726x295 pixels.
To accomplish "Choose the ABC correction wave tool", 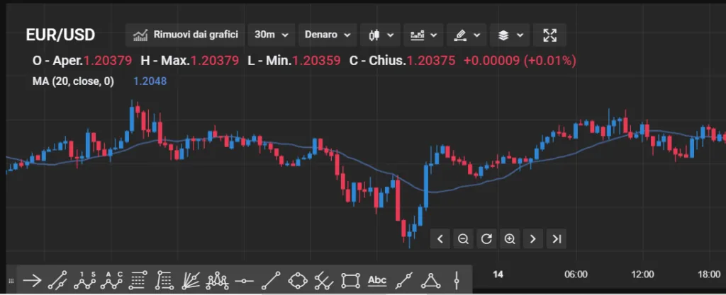I will (x=111, y=279).
